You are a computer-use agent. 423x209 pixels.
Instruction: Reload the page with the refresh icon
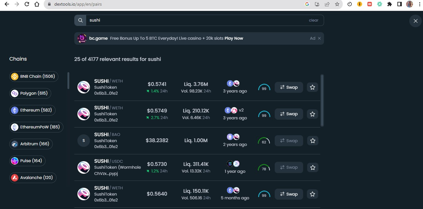point(27,4)
